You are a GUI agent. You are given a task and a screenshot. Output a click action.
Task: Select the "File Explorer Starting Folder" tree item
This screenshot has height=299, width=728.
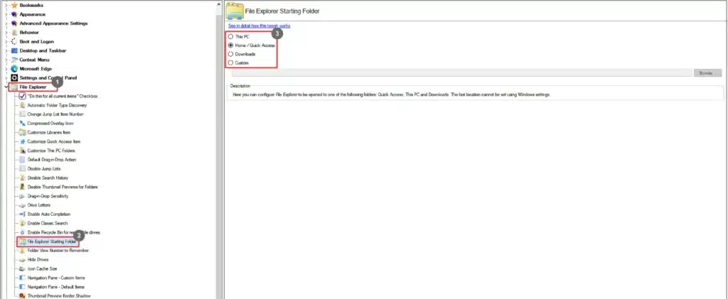click(x=51, y=241)
